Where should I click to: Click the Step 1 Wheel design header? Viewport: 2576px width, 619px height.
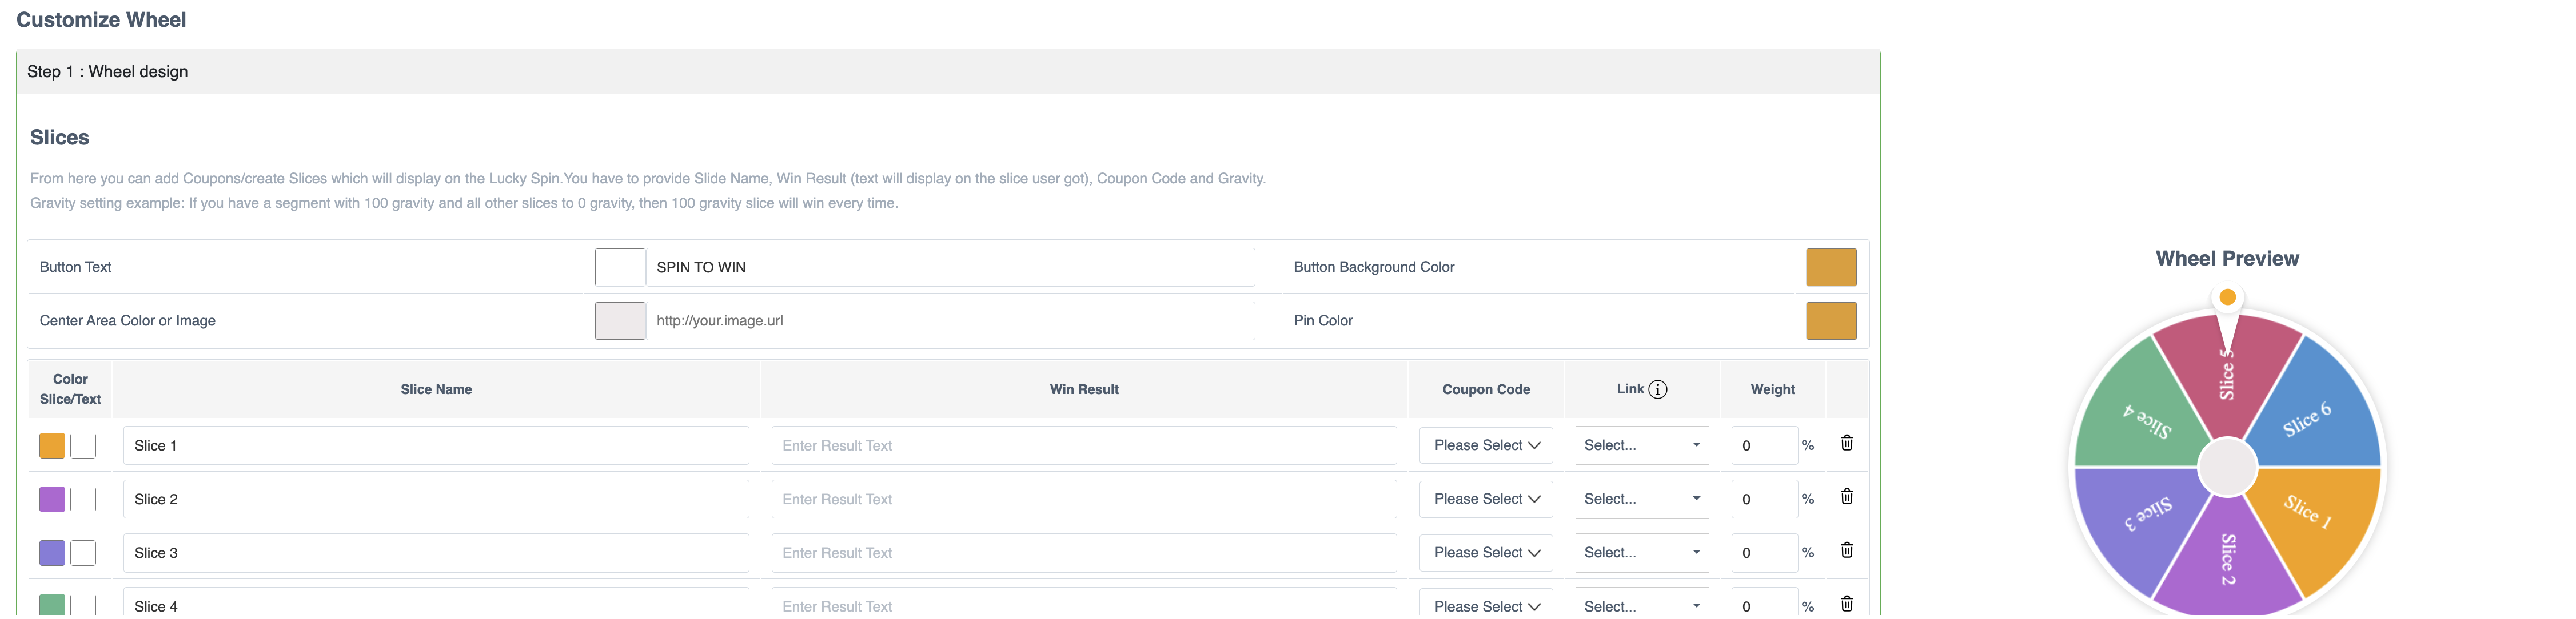(x=107, y=72)
